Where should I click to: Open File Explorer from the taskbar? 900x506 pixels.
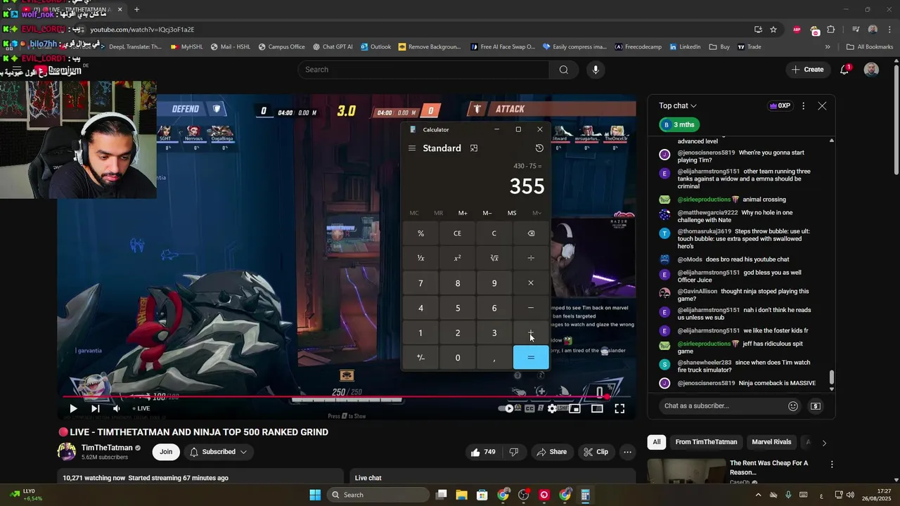click(462, 495)
